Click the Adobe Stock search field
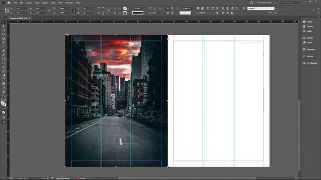Viewport: 321px width, 180px height. pyautogui.click(x=290, y=3)
